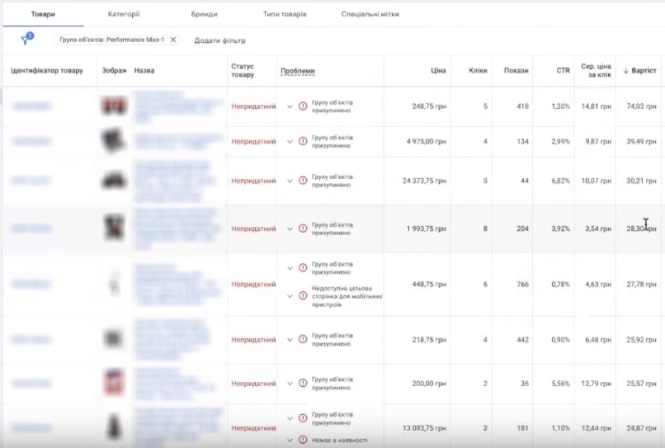Viewport: 665px width, 448px height.
Task: Expand the issue chevron in the 4 975,00 грн row
Action: point(290,142)
